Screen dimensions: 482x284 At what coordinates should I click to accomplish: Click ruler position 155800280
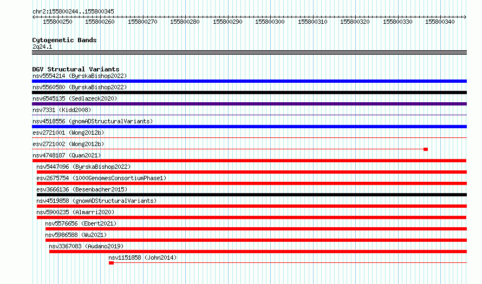click(x=185, y=22)
